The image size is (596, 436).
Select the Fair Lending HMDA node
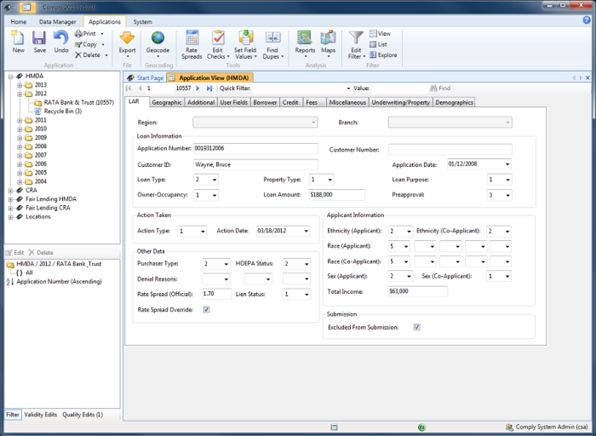click(x=46, y=198)
